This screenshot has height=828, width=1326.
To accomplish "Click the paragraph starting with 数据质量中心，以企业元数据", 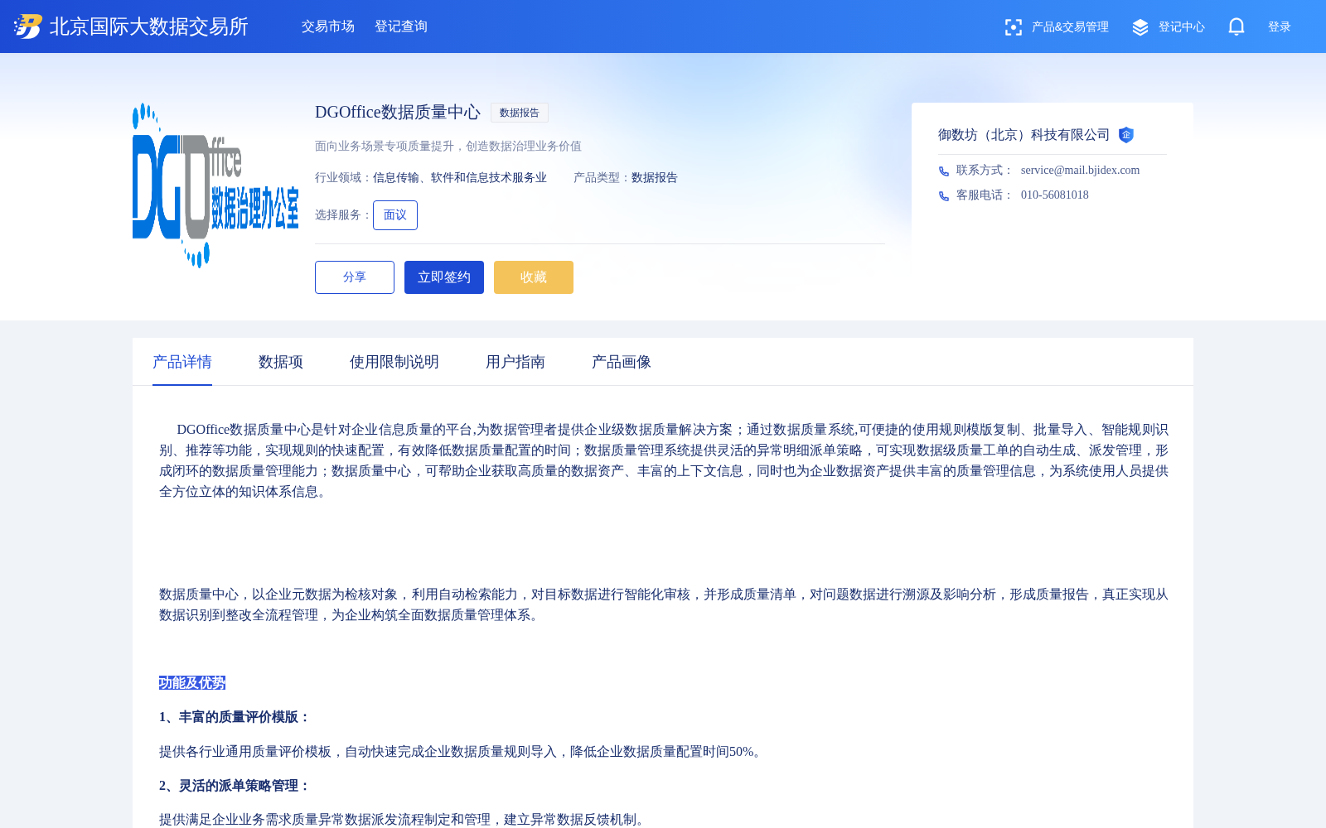I will (664, 604).
